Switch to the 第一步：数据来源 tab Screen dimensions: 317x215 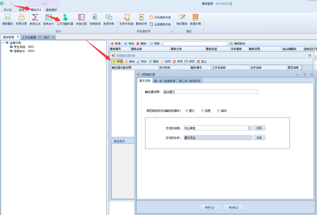tap(165, 81)
